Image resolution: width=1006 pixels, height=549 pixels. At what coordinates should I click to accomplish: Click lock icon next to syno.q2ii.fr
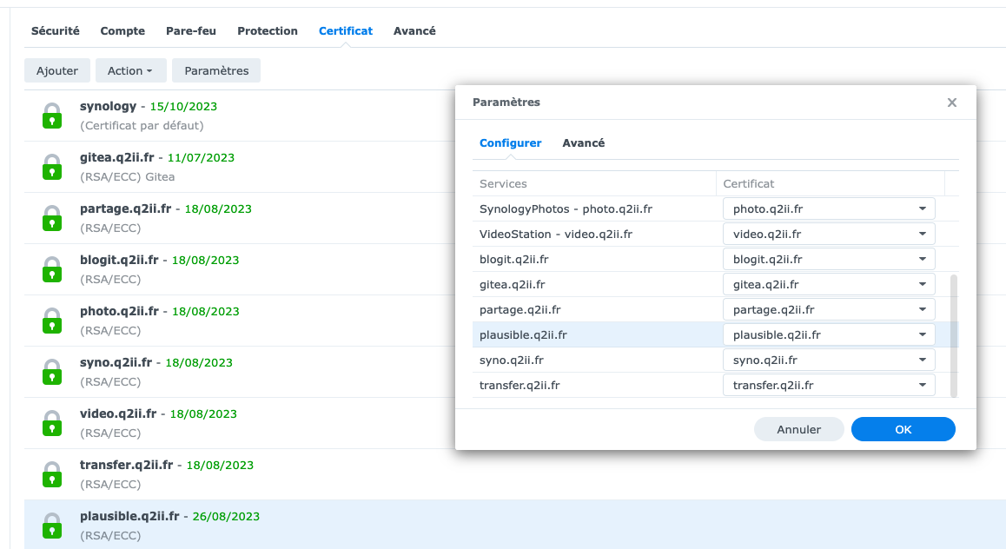pos(53,372)
